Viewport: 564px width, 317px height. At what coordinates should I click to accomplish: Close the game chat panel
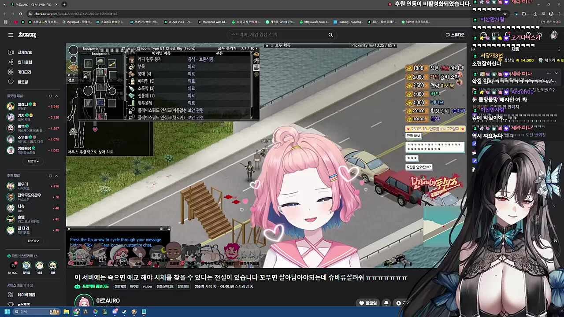[x=69, y=229]
